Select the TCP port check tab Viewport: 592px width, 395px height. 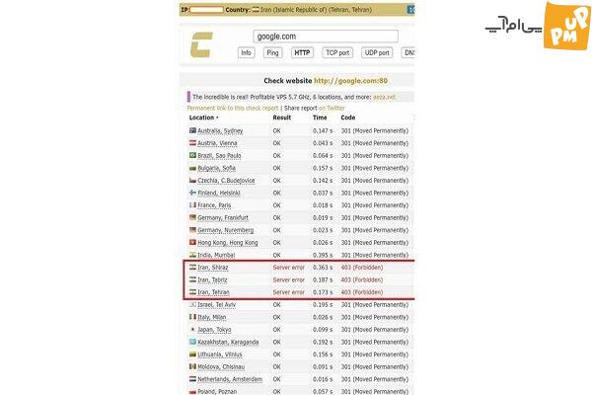pos(337,53)
